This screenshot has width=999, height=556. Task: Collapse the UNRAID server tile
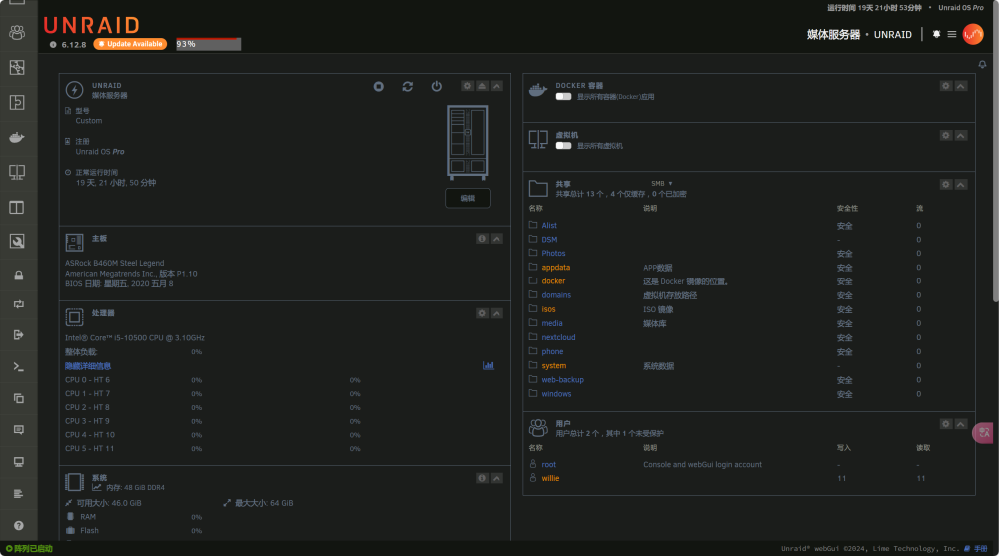click(x=497, y=85)
